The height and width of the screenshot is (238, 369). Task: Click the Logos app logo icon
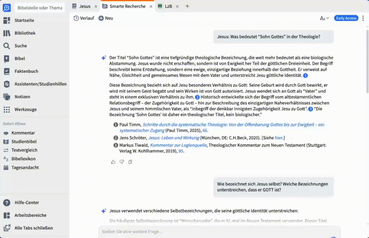click(7, 8)
